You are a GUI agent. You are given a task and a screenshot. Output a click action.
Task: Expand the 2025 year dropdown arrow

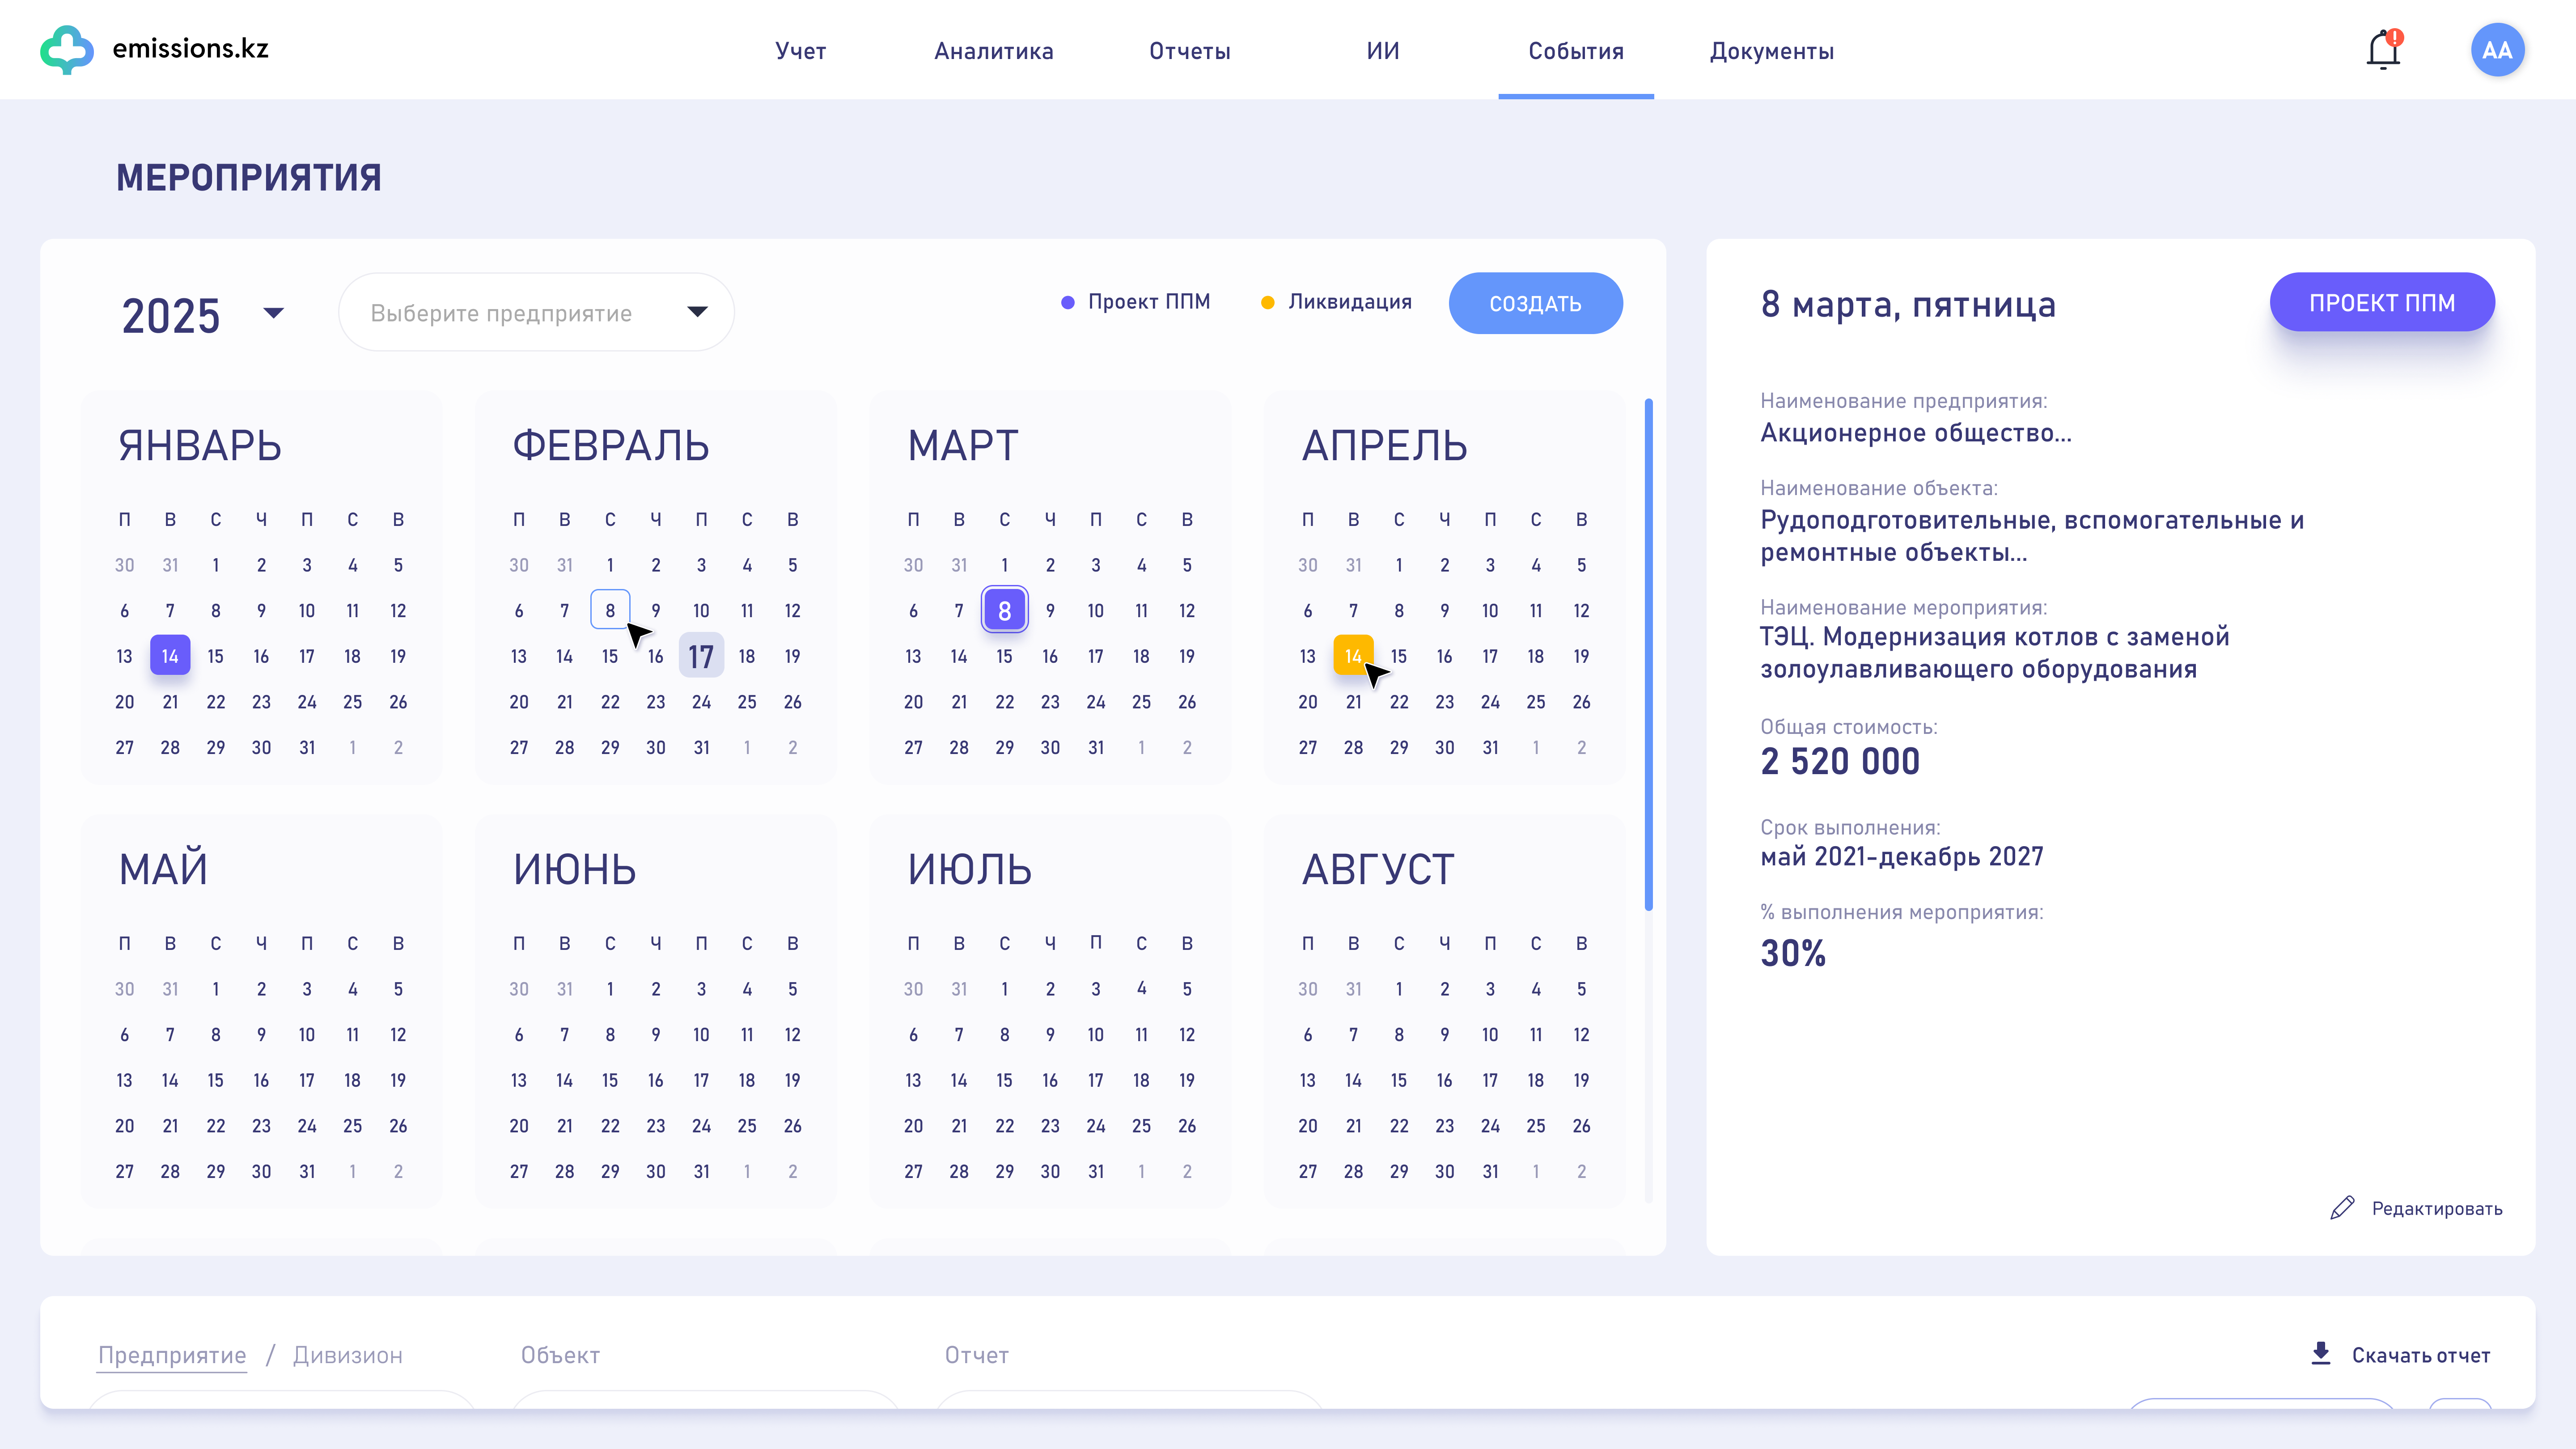coord(273,313)
